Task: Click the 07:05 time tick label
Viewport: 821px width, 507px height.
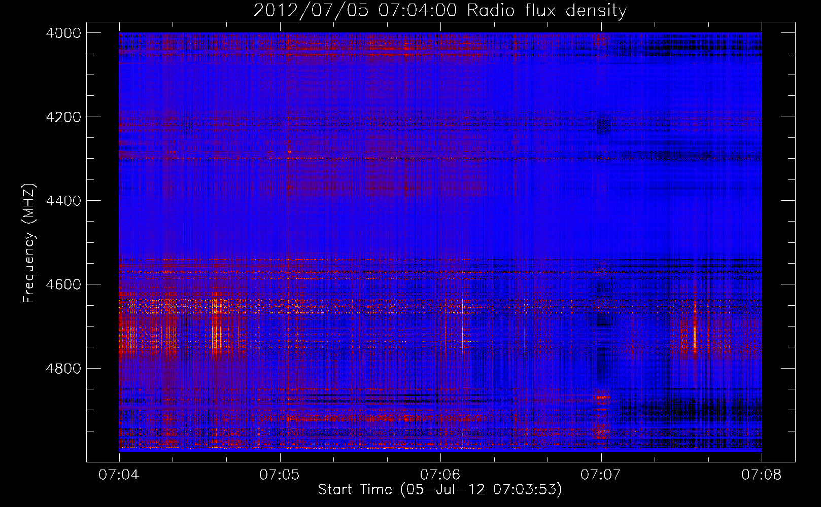Action: click(280, 475)
